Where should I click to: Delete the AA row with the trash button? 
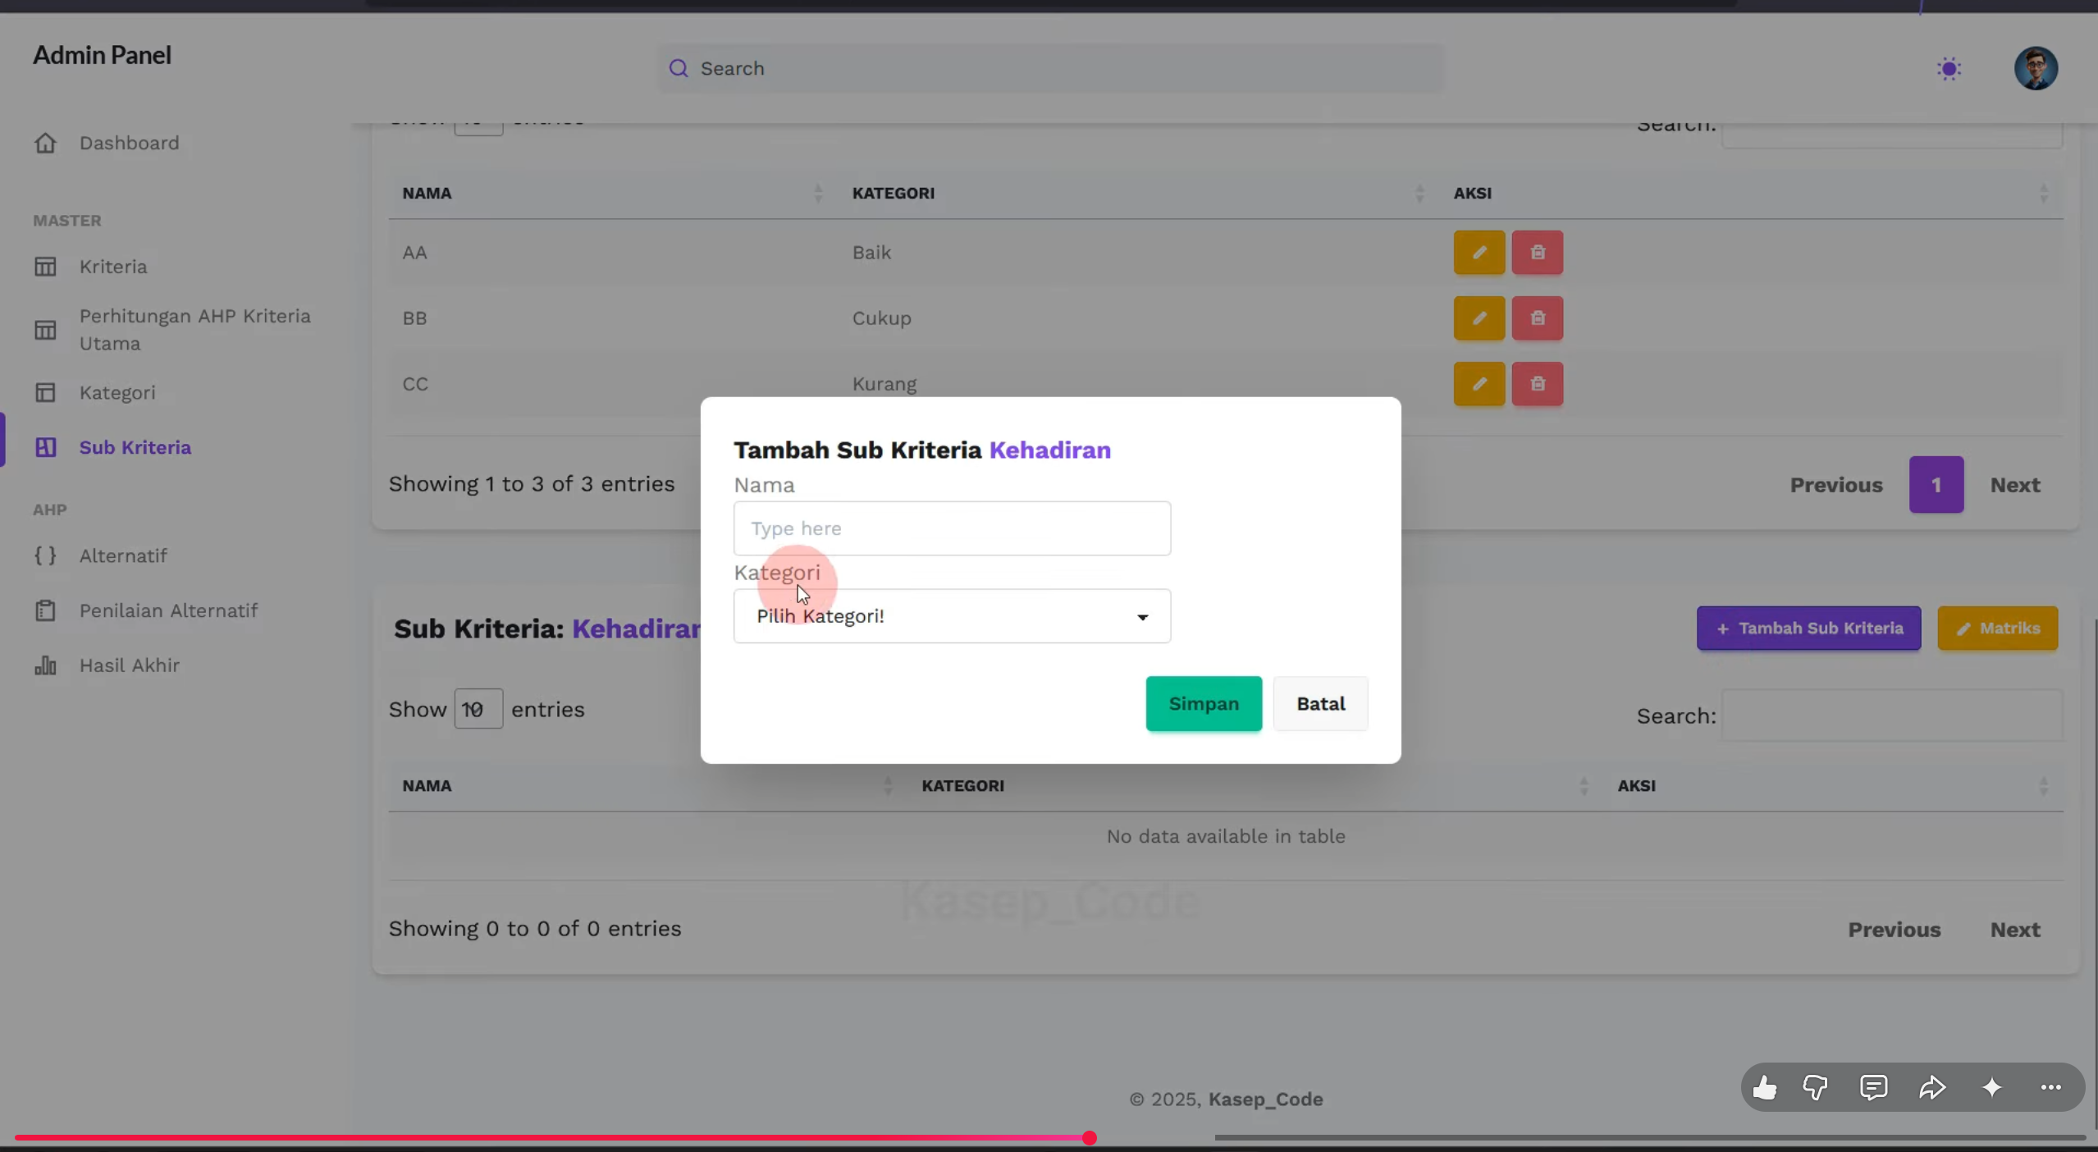coord(1537,253)
